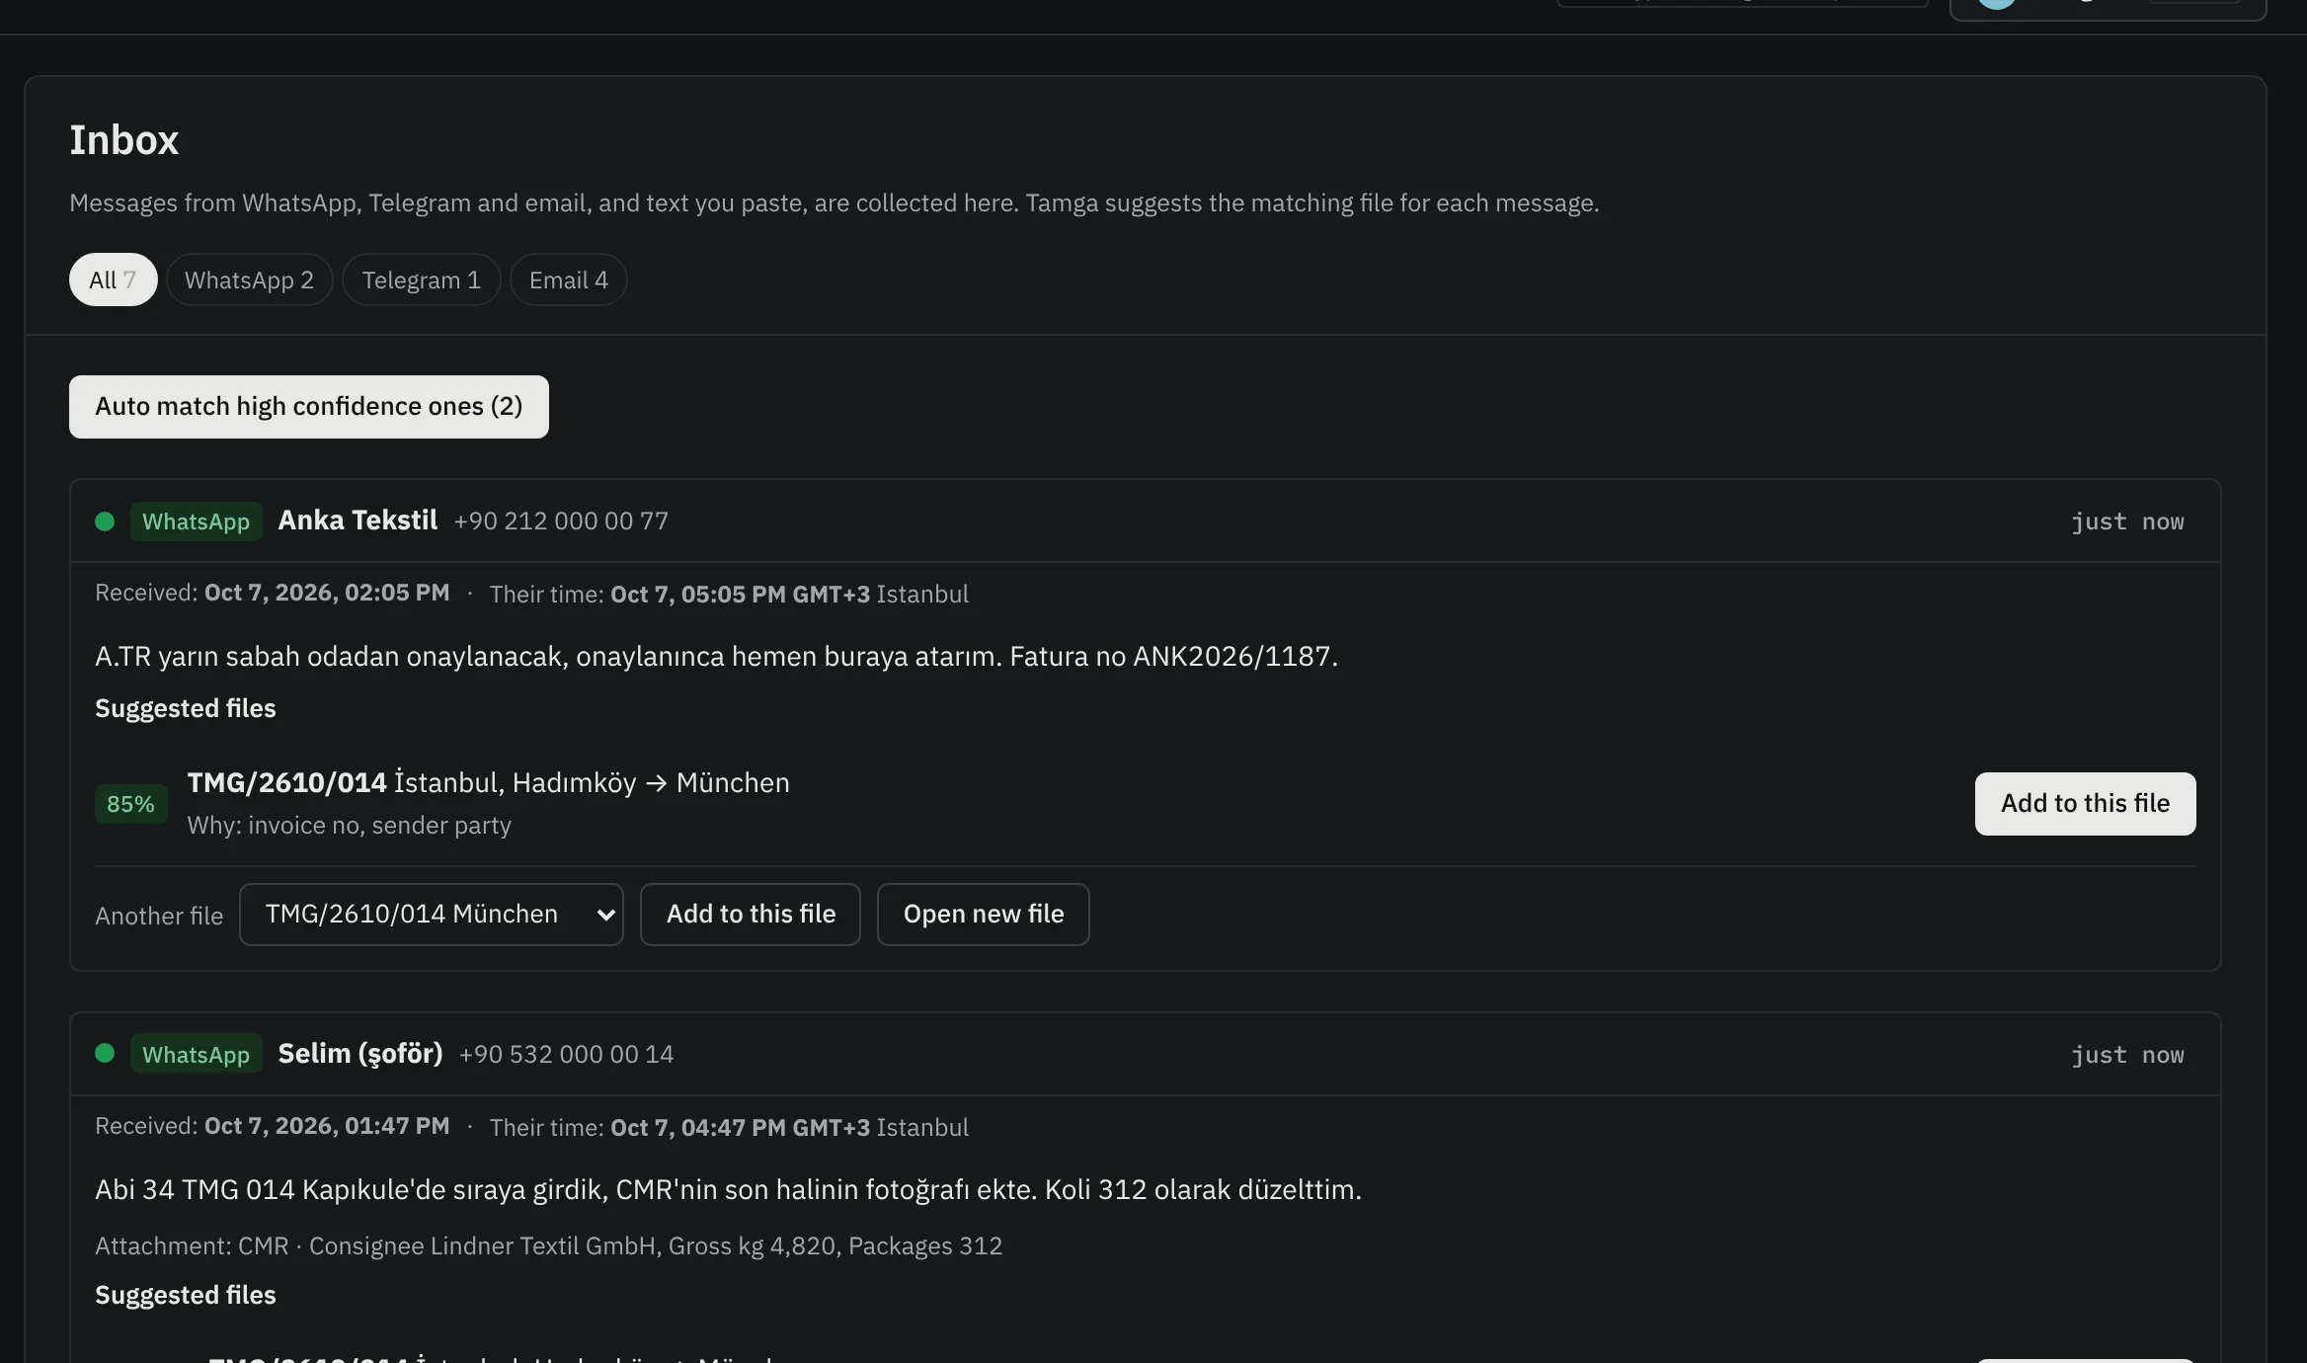Click Auto match high confidence ones (2)

tap(308, 407)
